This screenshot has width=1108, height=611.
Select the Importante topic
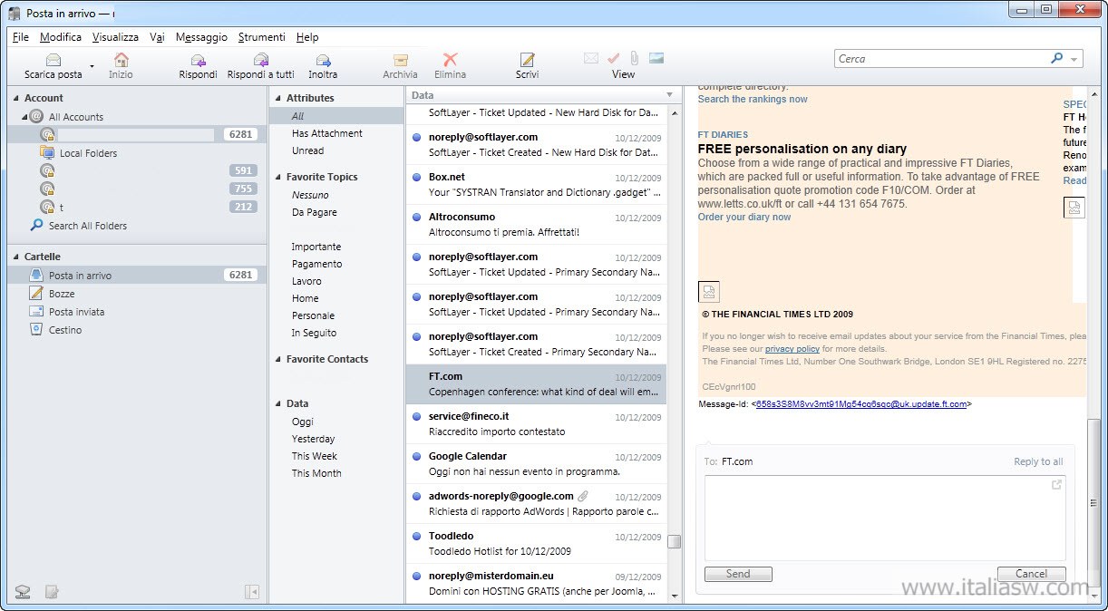point(316,247)
